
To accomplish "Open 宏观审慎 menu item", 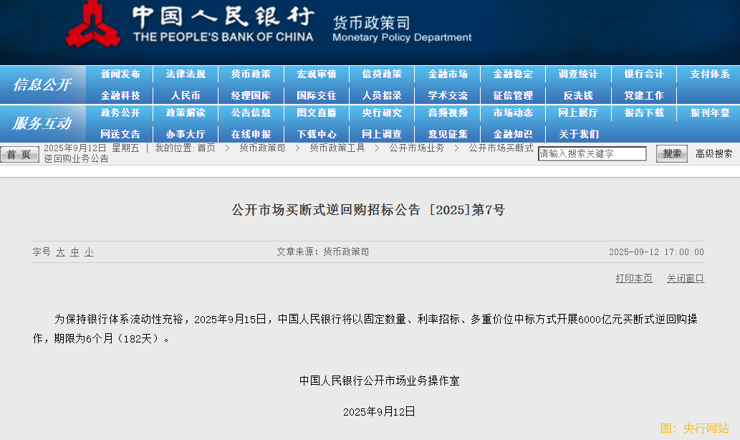I will click(316, 74).
